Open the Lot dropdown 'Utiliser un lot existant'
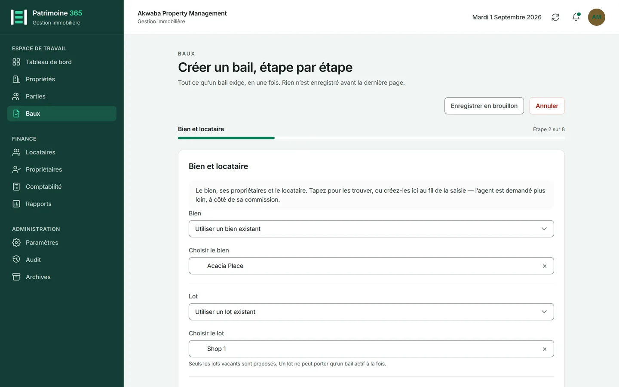This screenshot has height=387, width=619. pyautogui.click(x=371, y=312)
